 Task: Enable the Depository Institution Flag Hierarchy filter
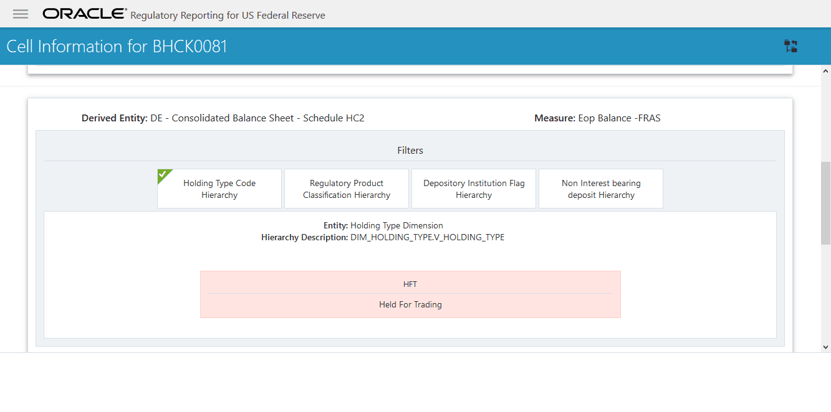tap(473, 189)
